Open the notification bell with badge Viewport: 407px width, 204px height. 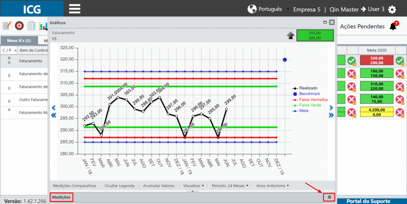pos(394,26)
